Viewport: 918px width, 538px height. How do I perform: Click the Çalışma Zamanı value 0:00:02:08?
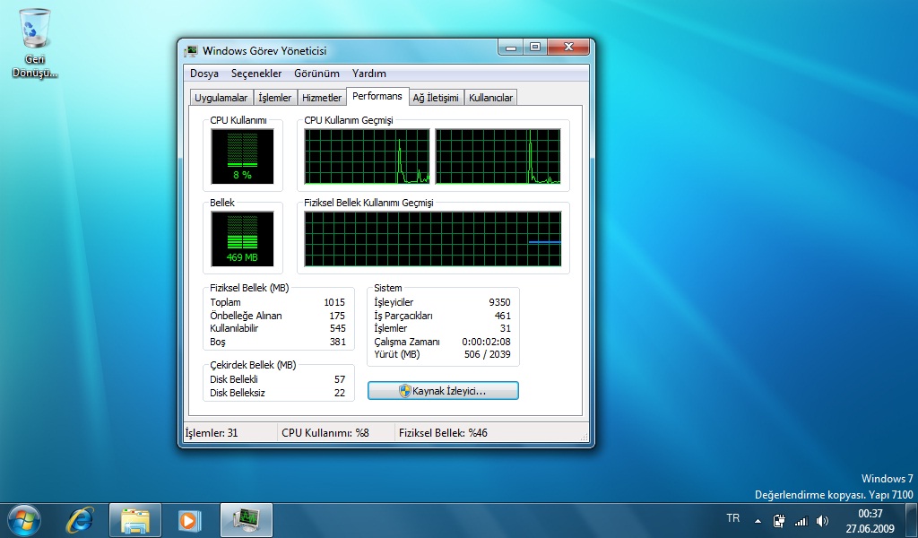486,342
